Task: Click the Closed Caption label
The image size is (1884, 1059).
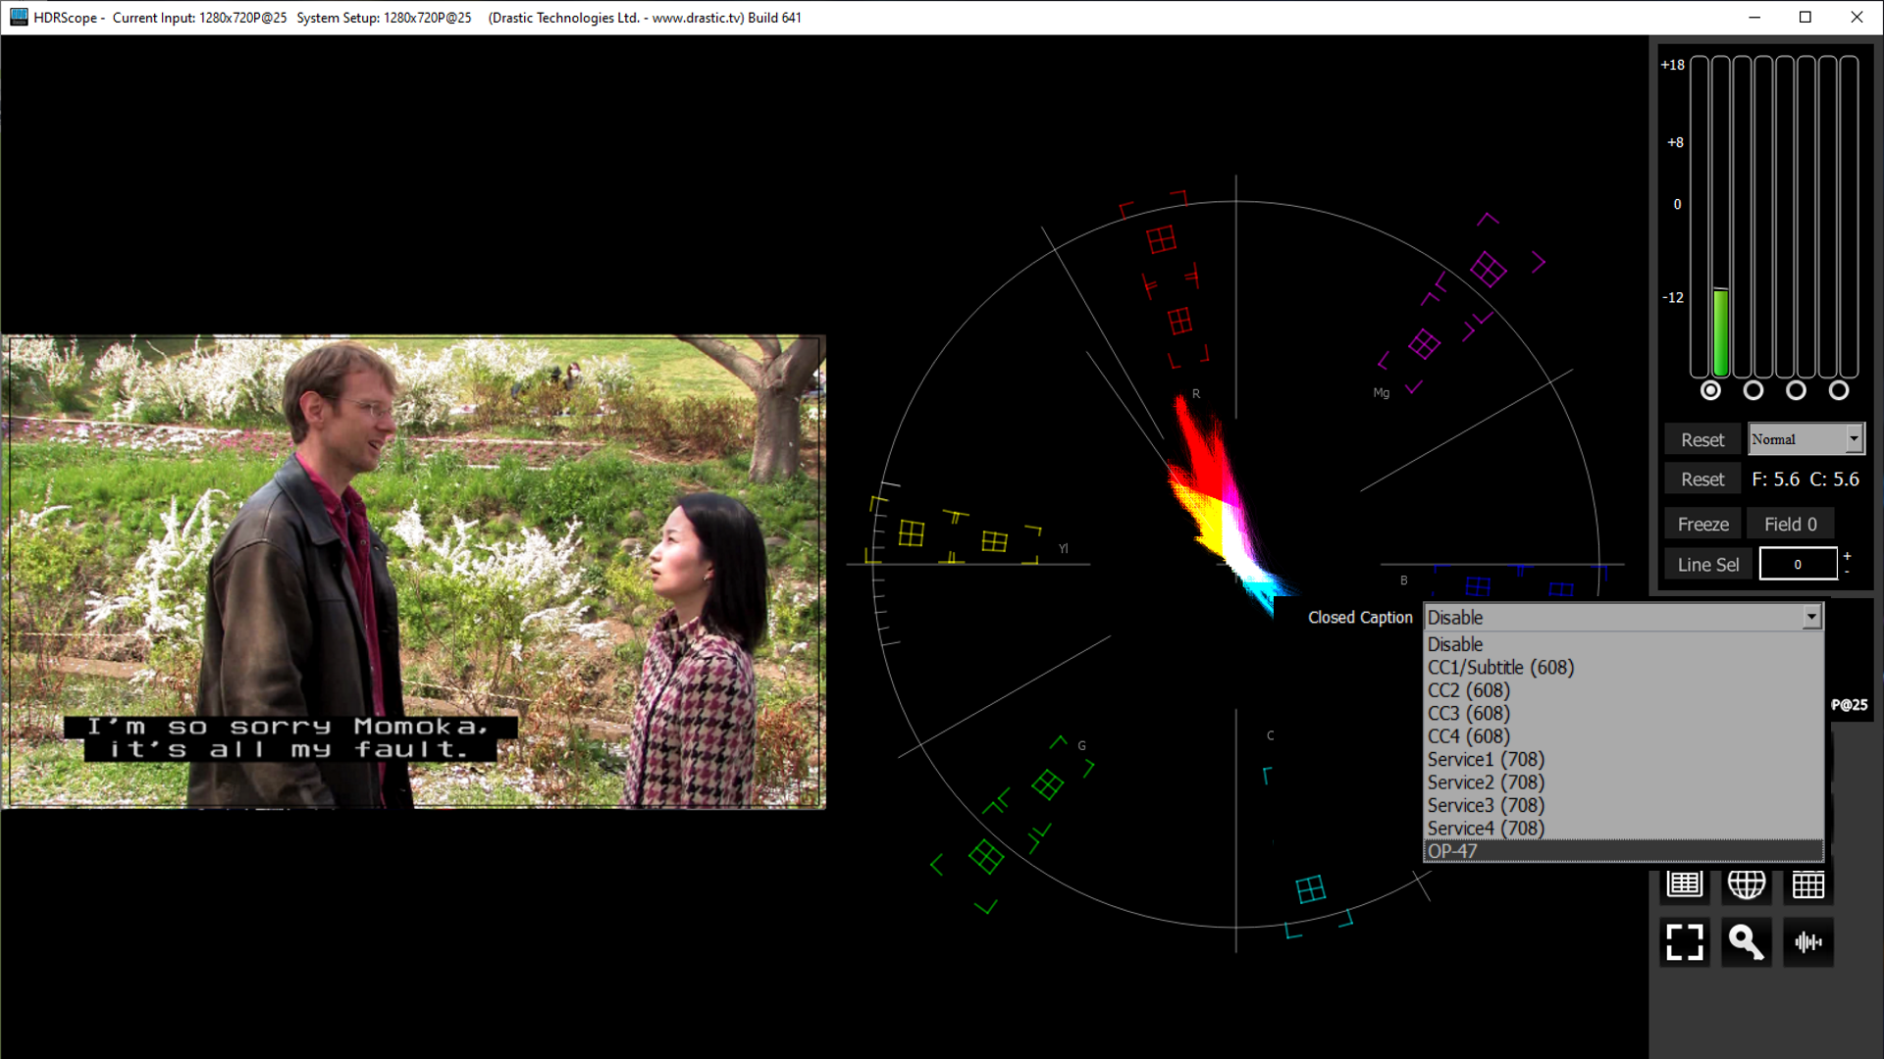Action: click(1360, 618)
